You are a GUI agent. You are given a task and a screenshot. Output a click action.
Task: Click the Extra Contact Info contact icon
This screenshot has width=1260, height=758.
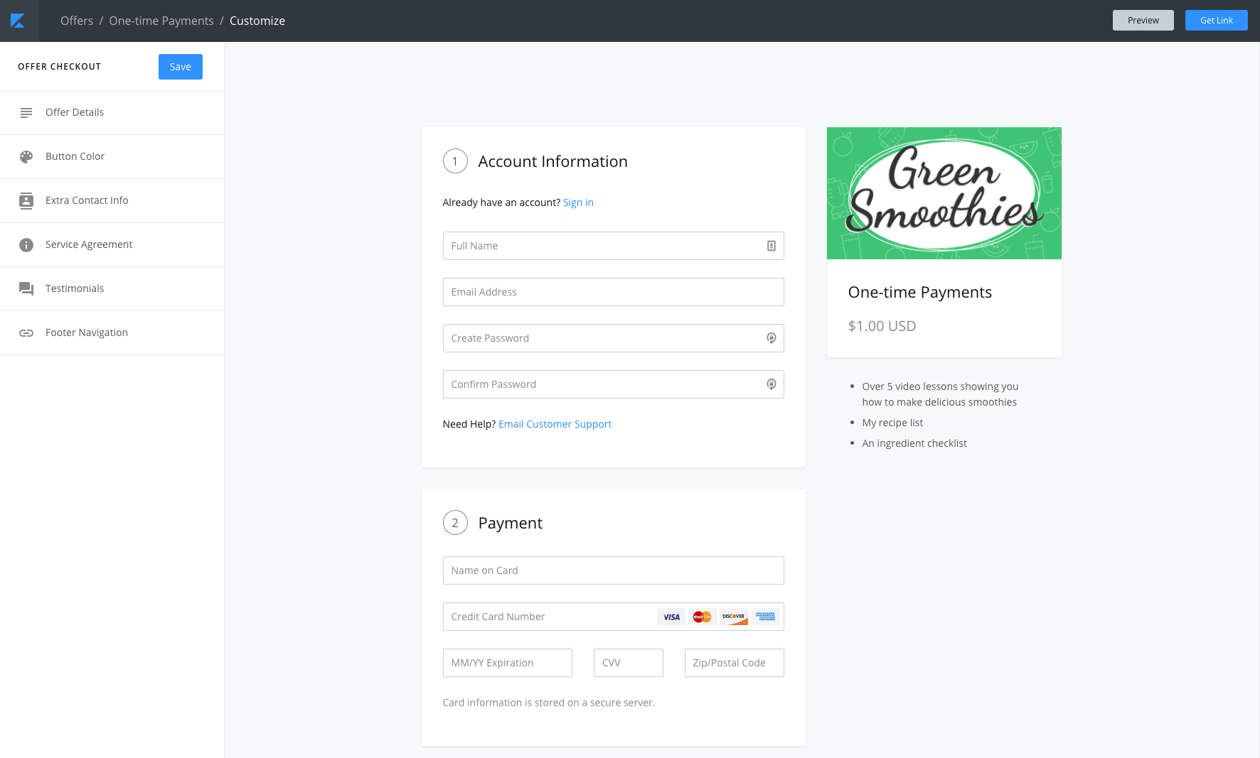26,200
